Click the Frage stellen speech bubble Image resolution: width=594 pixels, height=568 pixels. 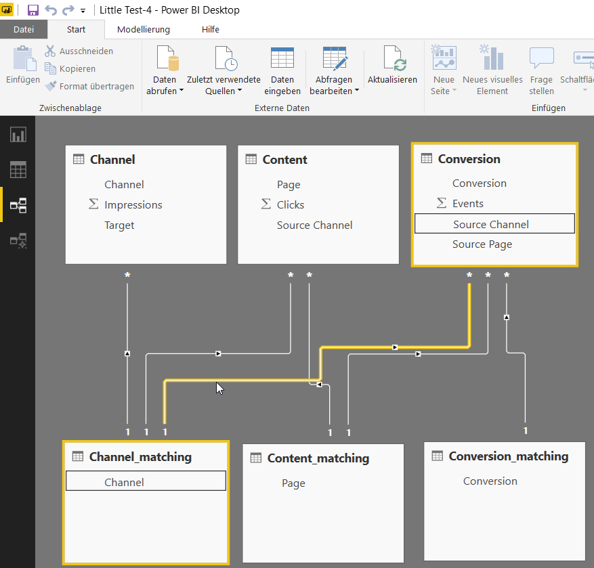pyautogui.click(x=541, y=58)
